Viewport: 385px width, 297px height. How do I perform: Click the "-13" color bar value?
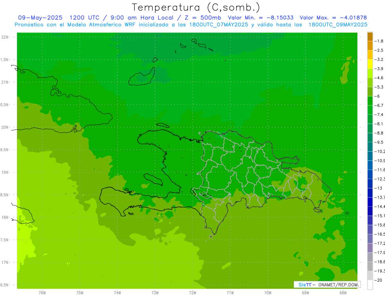pyautogui.click(x=379, y=188)
